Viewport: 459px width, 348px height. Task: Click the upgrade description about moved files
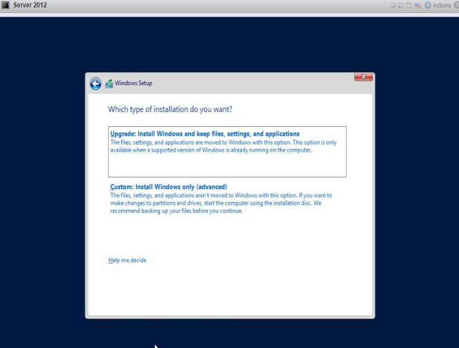click(x=224, y=146)
